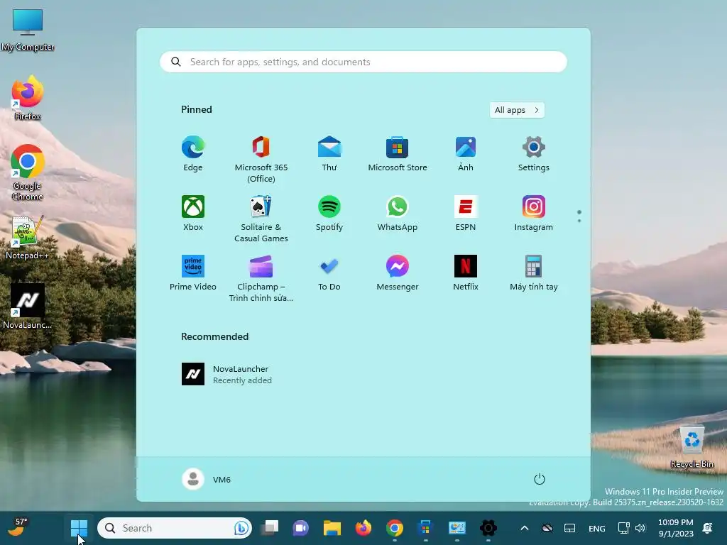Click the taskbar Search box
The width and height of the screenshot is (727, 545).
tap(175, 528)
